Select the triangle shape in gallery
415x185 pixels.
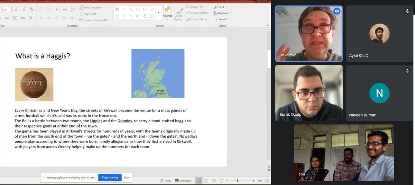[x=117, y=16]
